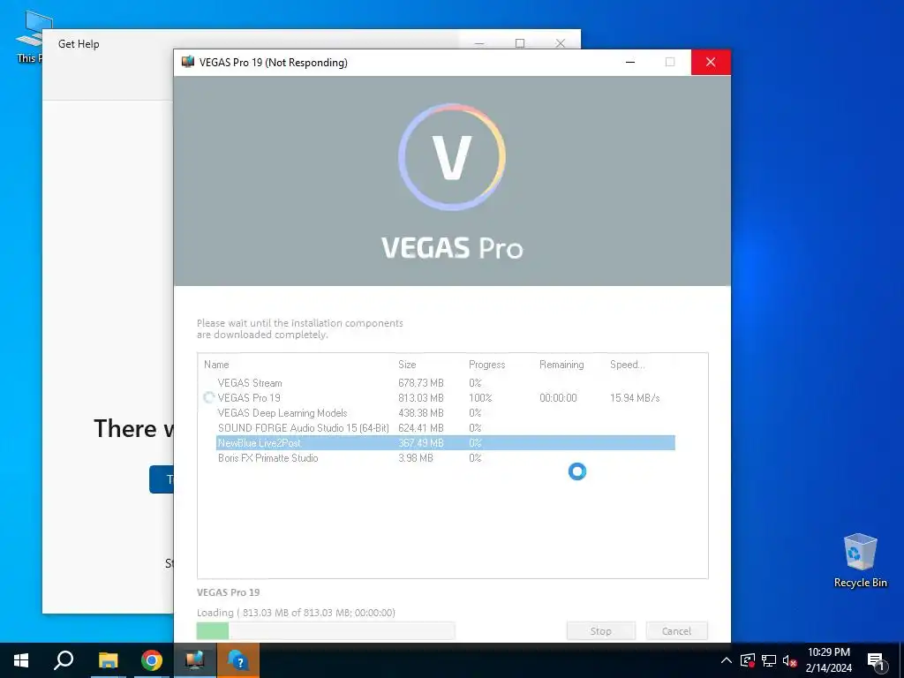
Task: Open the notification center
Action: tap(877, 660)
